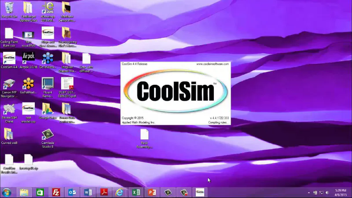Click Applied Math Modeling Inc. text
The width and height of the screenshot is (352, 198).
(x=139, y=123)
